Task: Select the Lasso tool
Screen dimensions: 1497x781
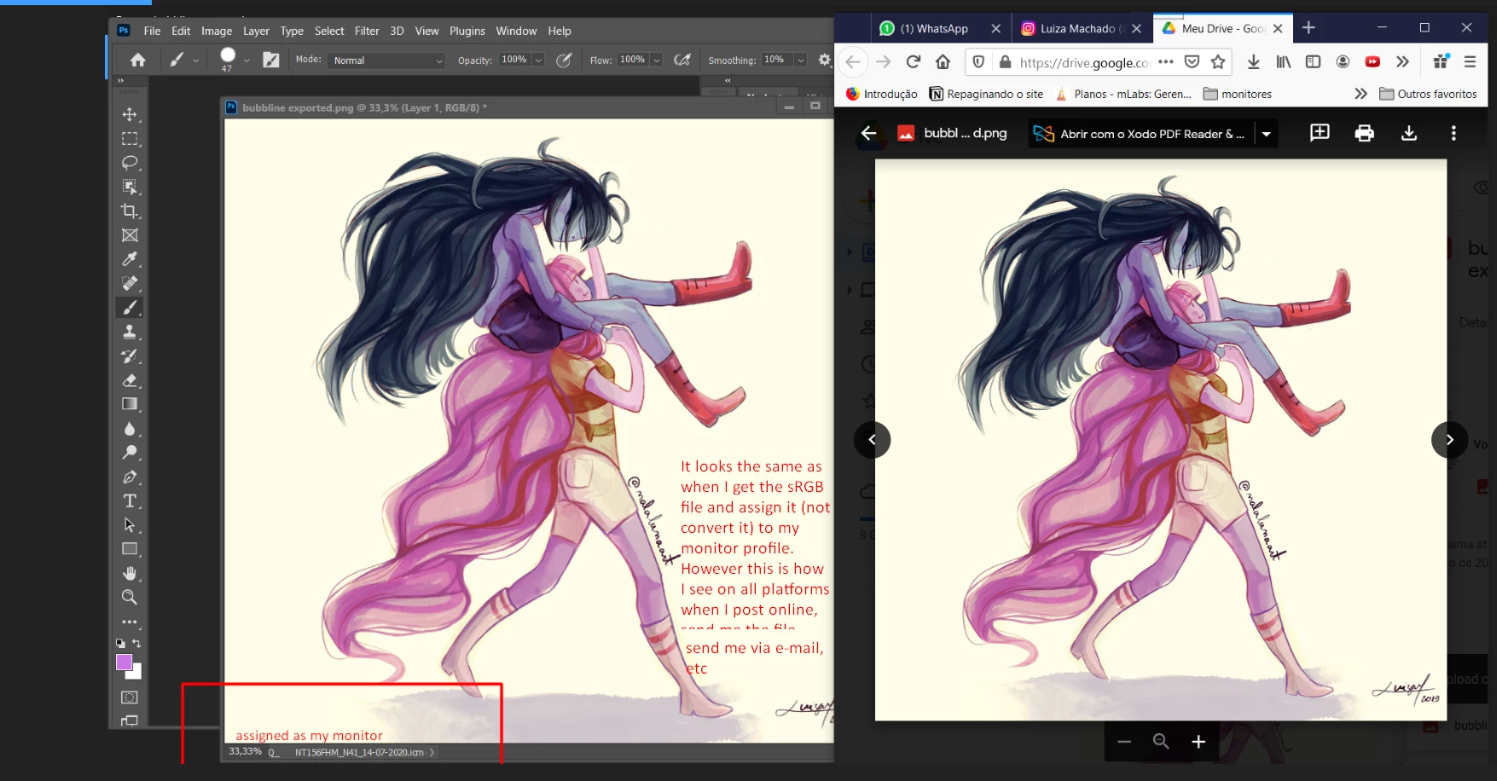Action: coord(130,163)
